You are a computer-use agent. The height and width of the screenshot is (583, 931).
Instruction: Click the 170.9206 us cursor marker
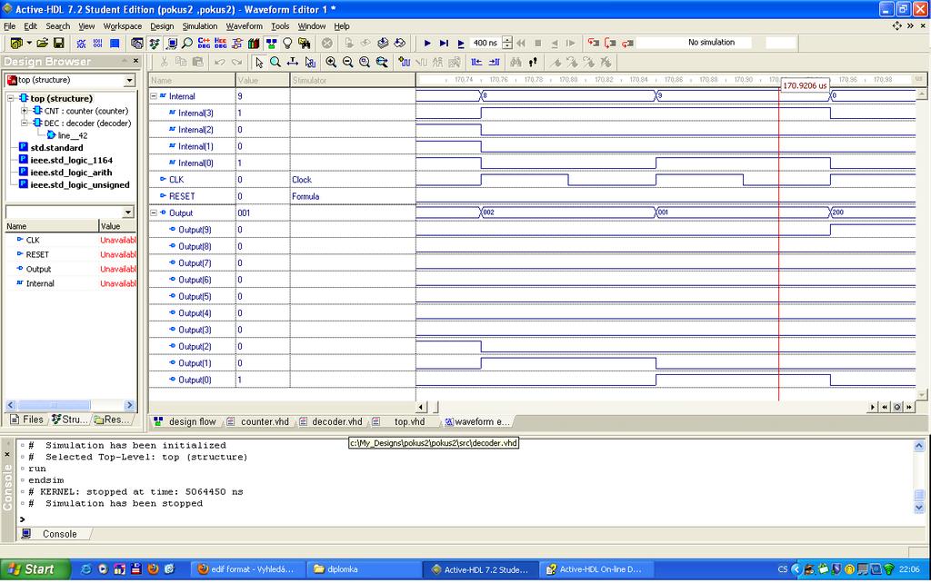805,86
